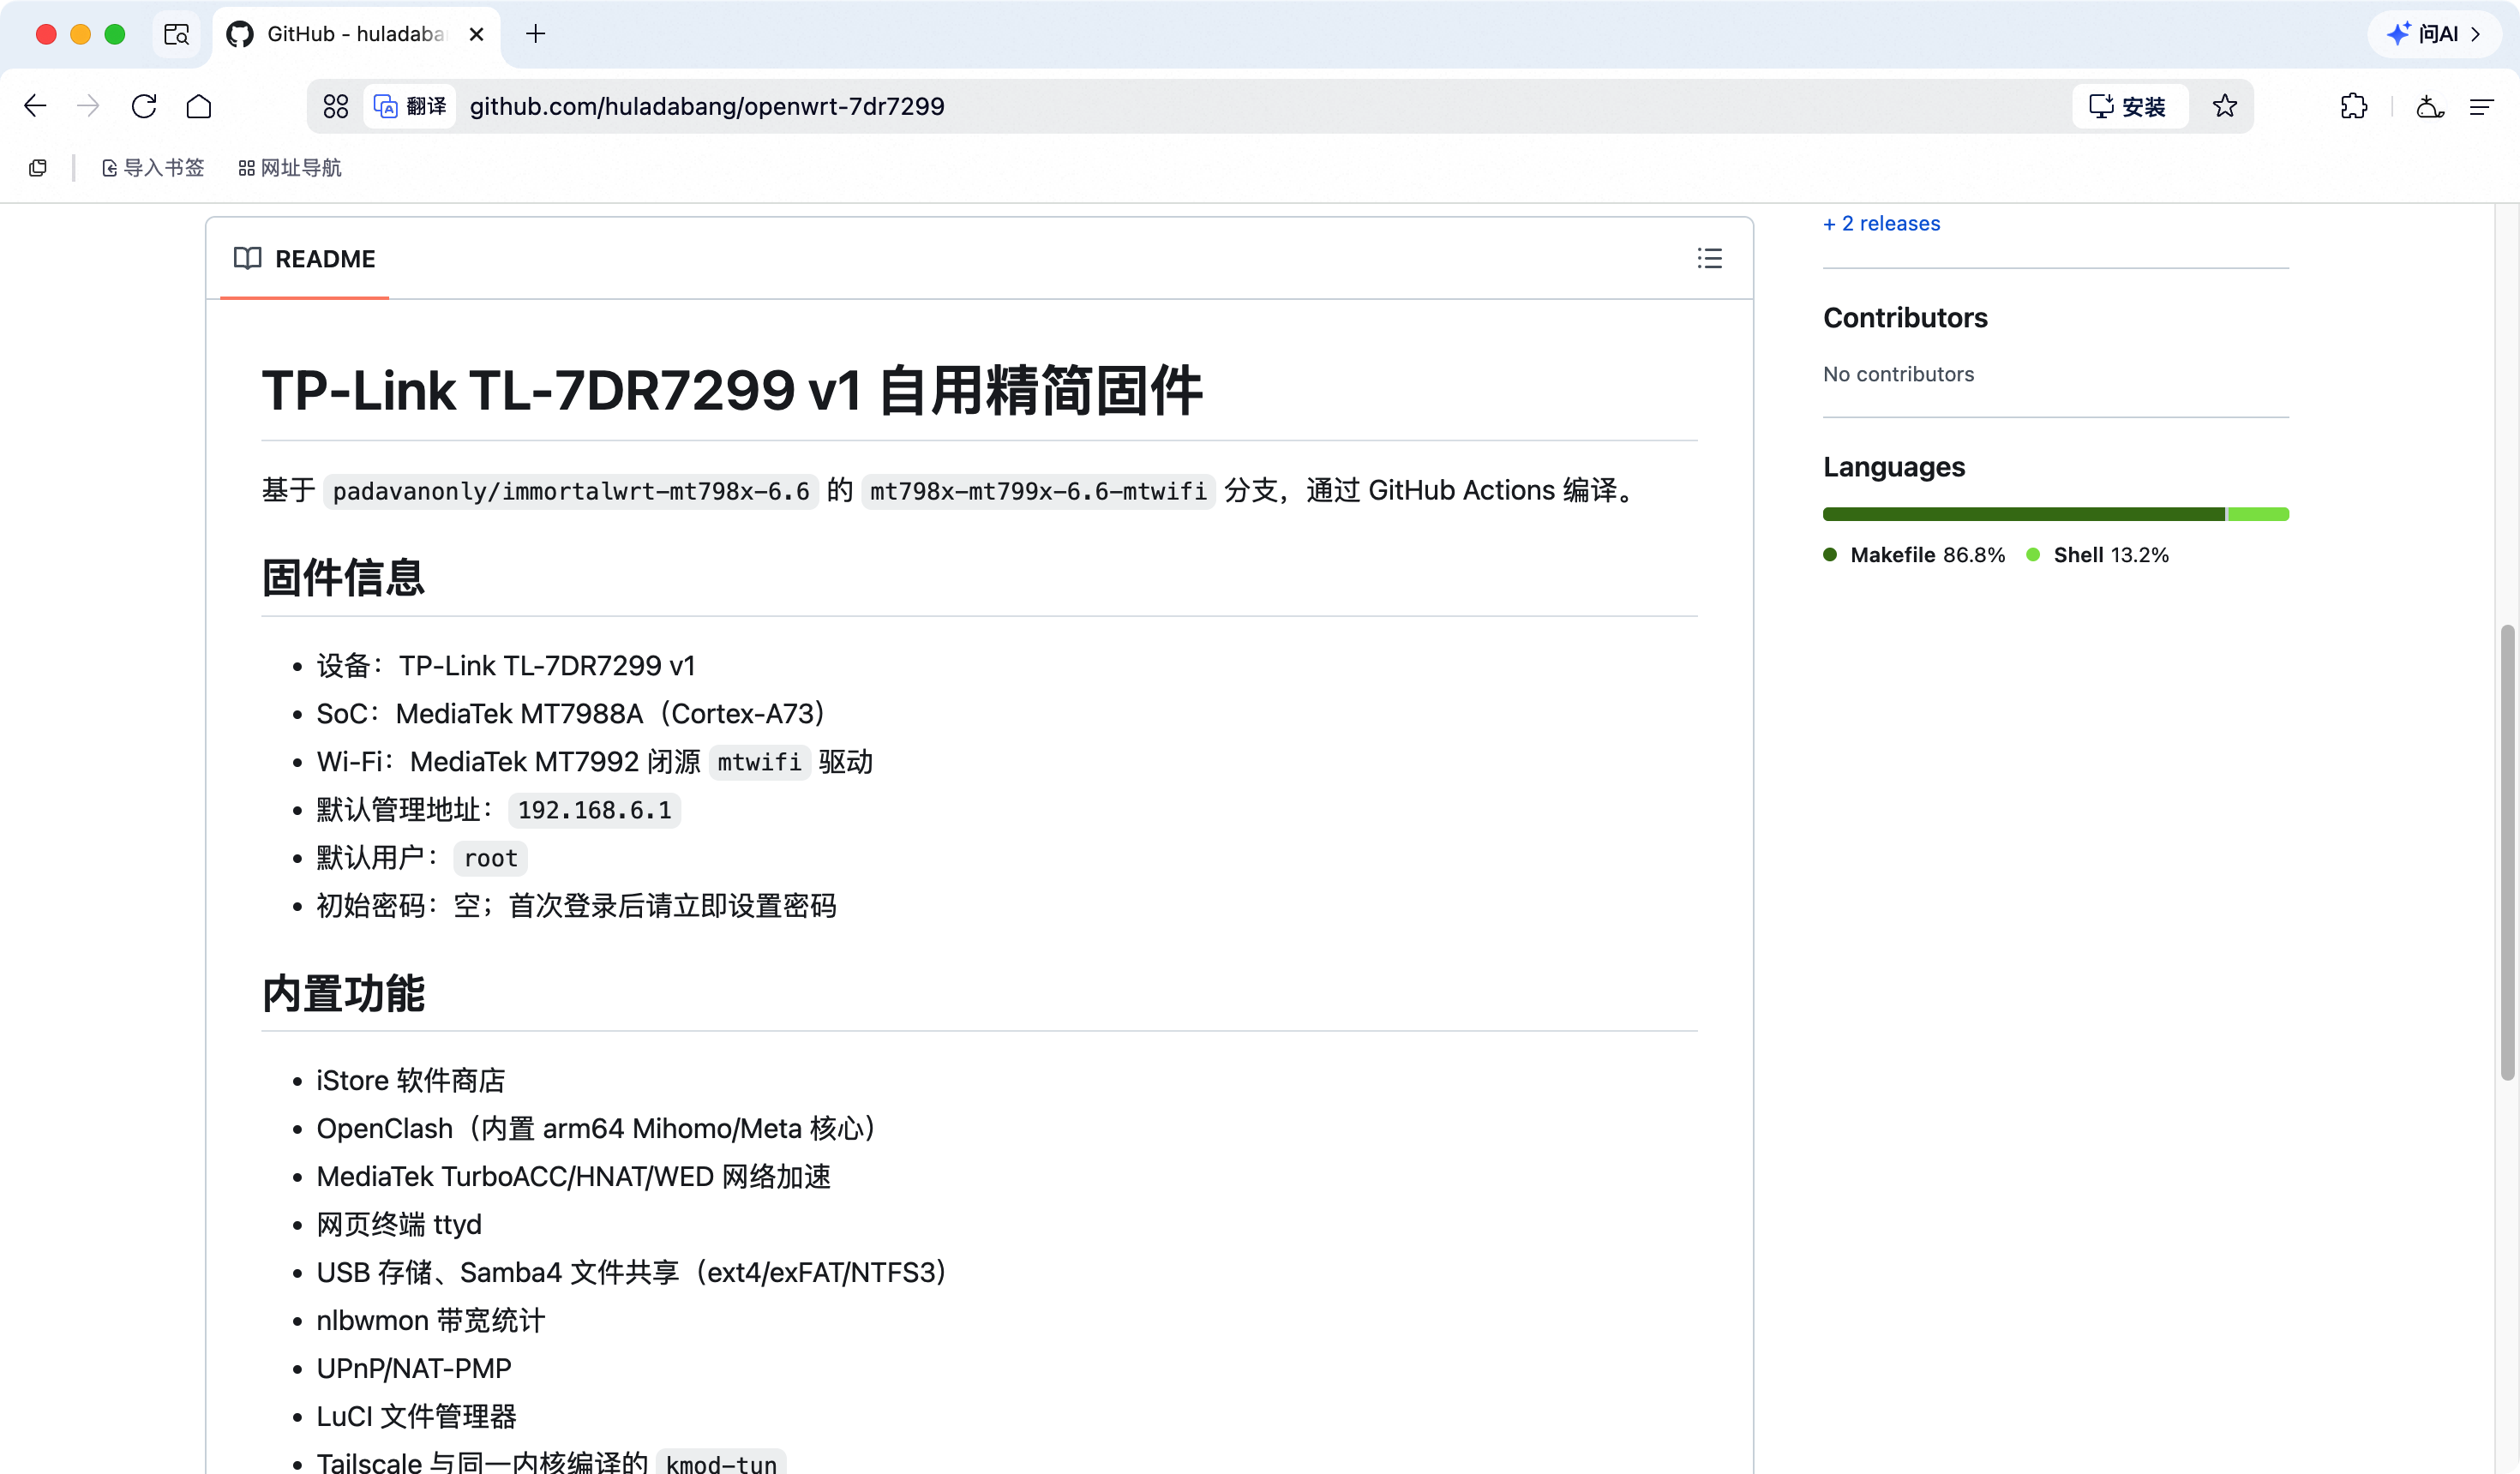Click the page vertical scrollbar thumb
The height and width of the screenshot is (1474, 2520).
coord(2507,851)
